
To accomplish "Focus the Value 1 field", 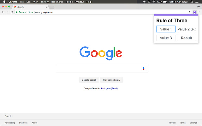I will point(166,29).
